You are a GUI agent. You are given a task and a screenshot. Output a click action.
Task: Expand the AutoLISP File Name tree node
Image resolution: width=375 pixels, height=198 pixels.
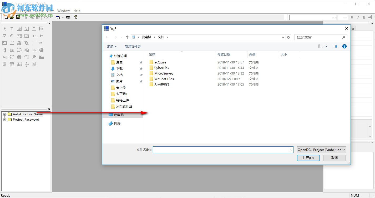(4, 114)
